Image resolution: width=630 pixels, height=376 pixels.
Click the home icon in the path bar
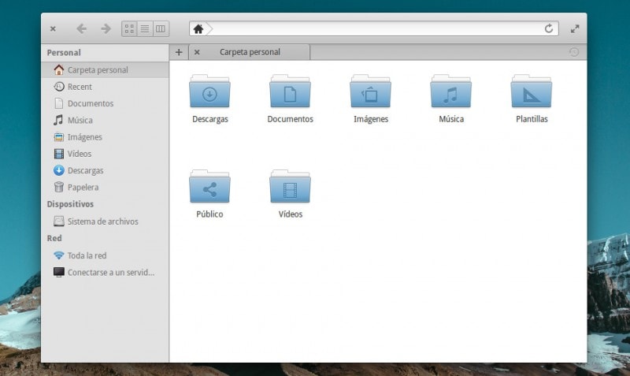(x=198, y=29)
